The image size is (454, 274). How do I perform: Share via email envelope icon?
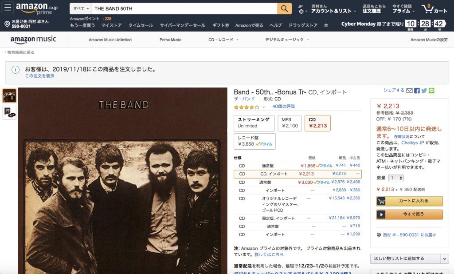point(409,91)
